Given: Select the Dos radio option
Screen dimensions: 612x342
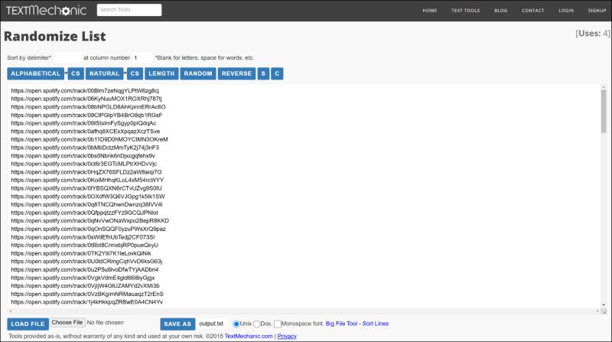Looking at the screenshot, I should [256, 324].
